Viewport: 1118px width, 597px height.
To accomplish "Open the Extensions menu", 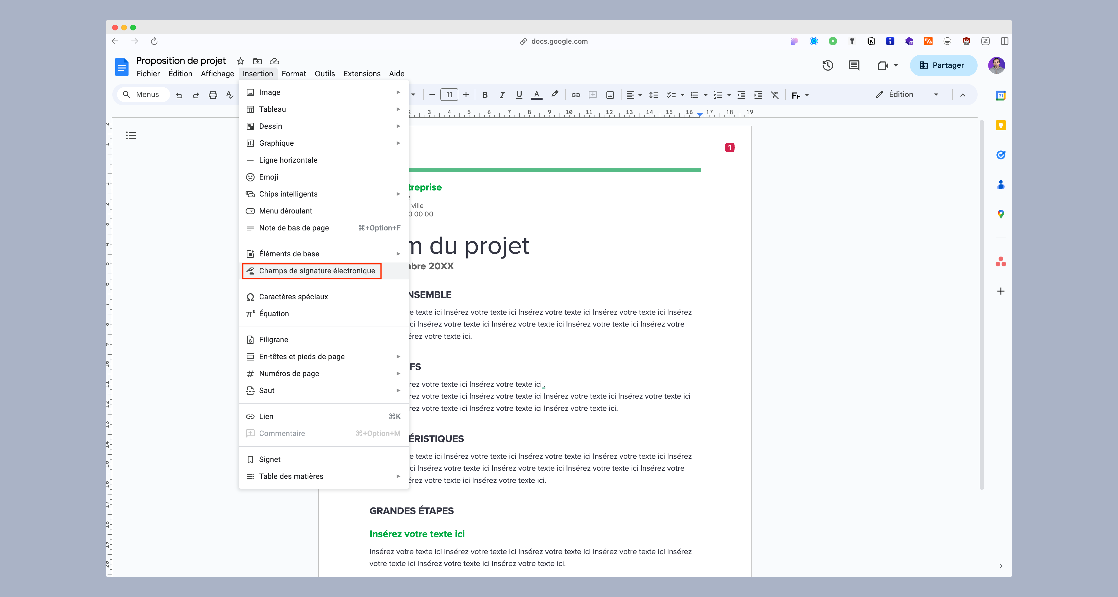I will tap(362, 74).
